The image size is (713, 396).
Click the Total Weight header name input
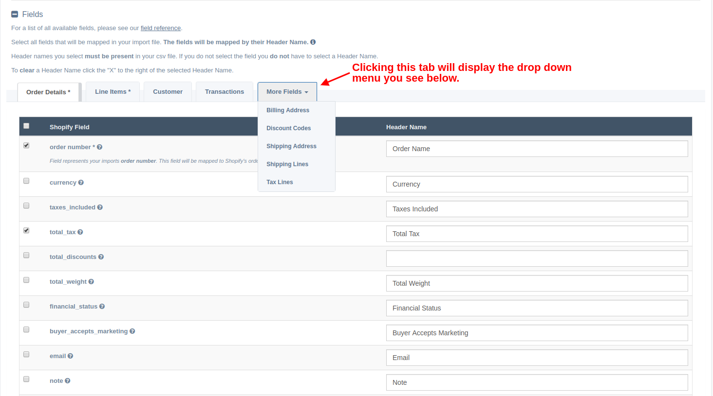[537, 283]
